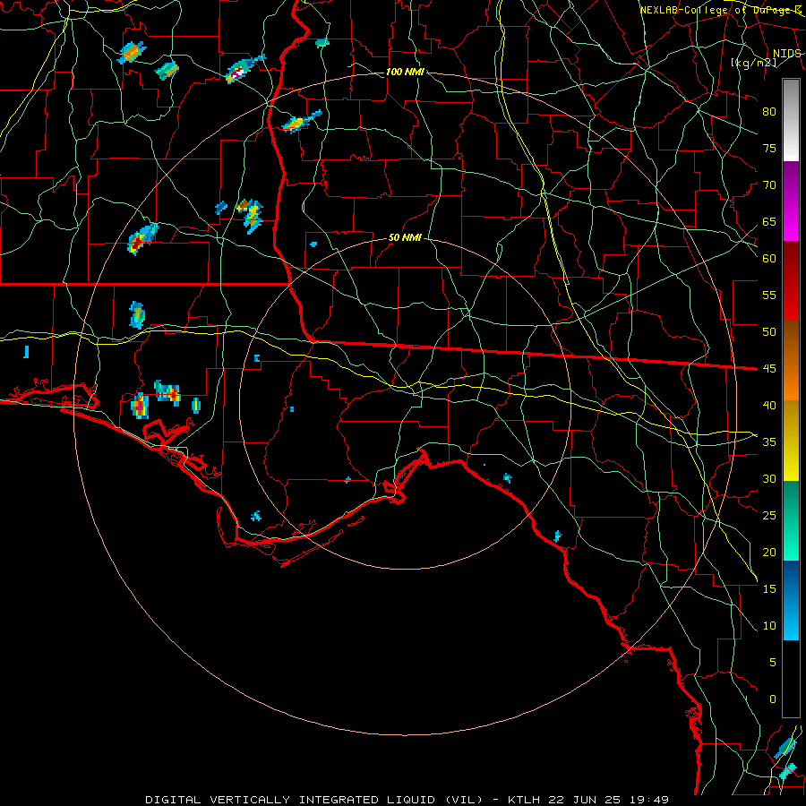Select the "0" value on the VIL scale
The height and width of the screenshot is (806, 806).
[773, 699]
